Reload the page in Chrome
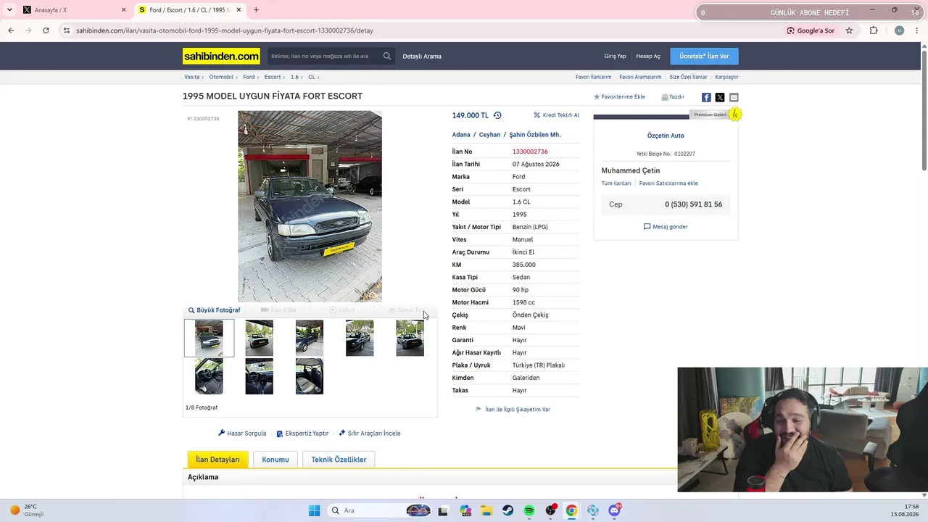 [x=46, y=30]
